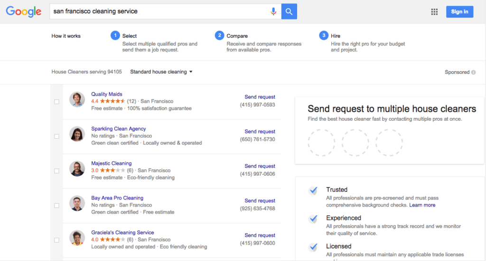This screenshot has height=261, width=486.
Task: Click the step 3 Hire circle
Action: [x=324, y=36]
